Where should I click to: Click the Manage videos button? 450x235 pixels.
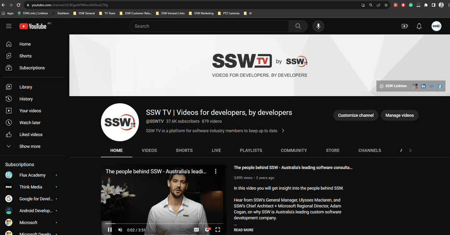coord(399,116)
